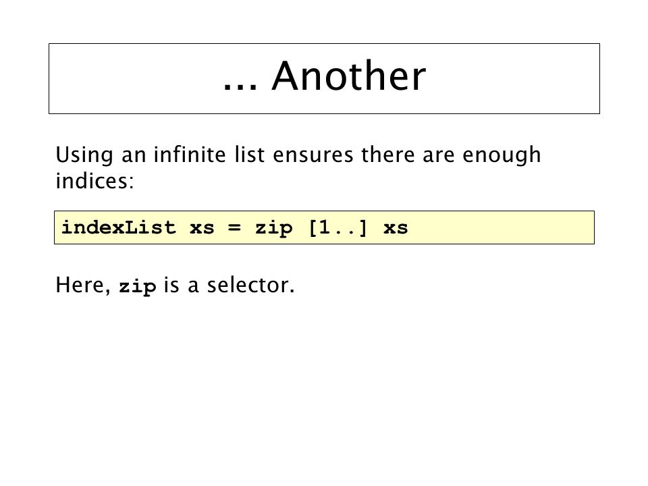Click the word "list" in the first sentence

[249, 154]
